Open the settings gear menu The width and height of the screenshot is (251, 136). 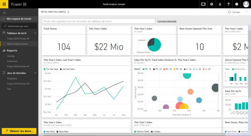[x=212, y=4]
